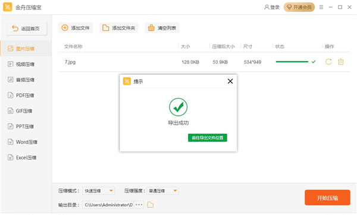Viewport: 357px width, 215px height.
Task: Open output folder via folder icon
Action: (151, 205)
